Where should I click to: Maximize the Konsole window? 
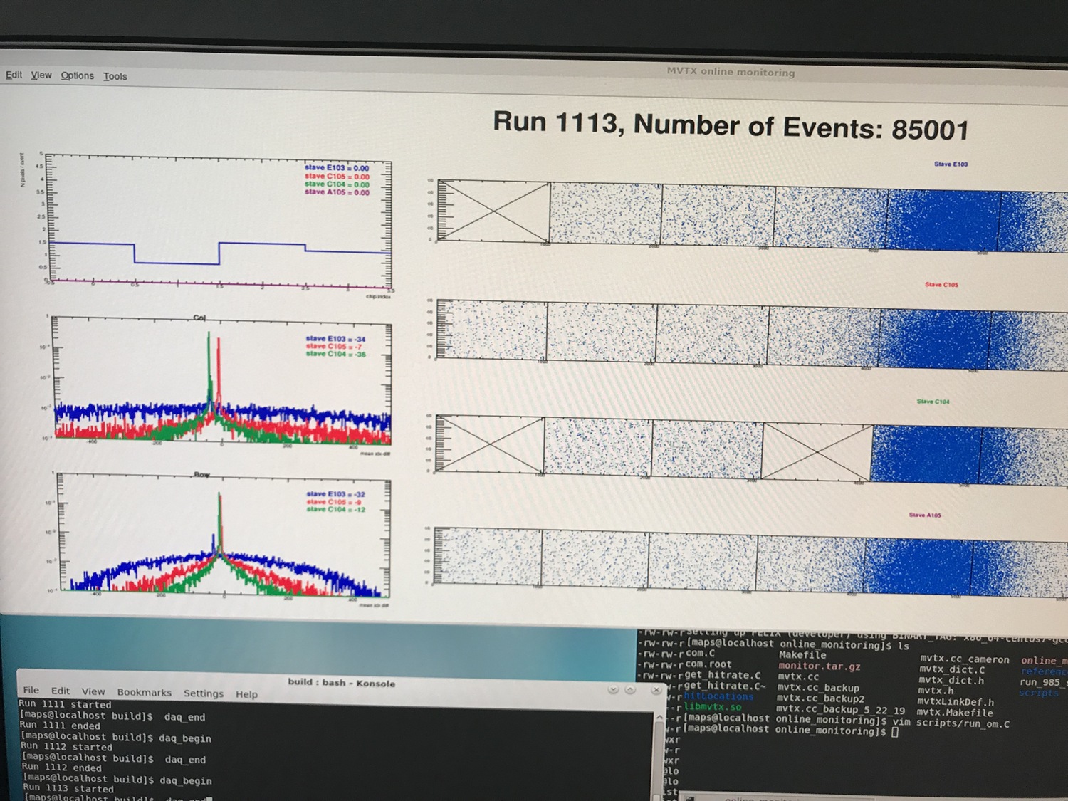coord(629,689)
